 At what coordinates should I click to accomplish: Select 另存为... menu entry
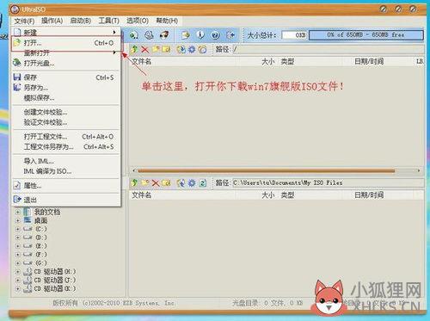click(66, 88)
